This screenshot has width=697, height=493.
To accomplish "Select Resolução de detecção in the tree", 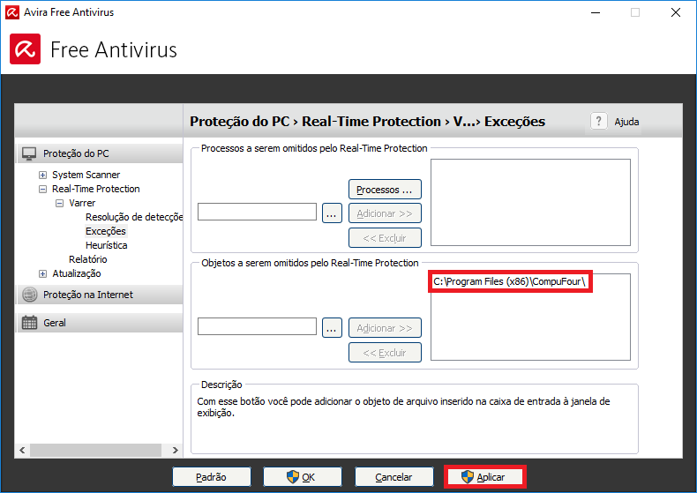I will pos(133,217).
